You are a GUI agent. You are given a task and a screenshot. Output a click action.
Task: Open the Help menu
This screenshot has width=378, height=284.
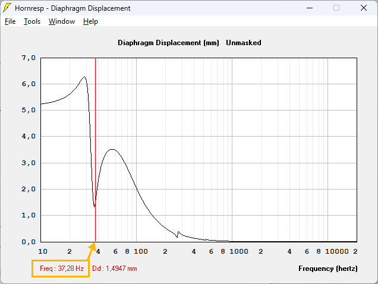coord(90,21)
